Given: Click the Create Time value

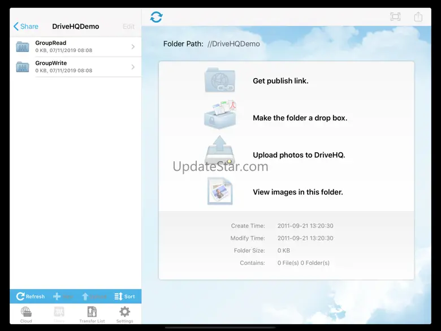Looking at the screenshot, I should click(305, 226).
